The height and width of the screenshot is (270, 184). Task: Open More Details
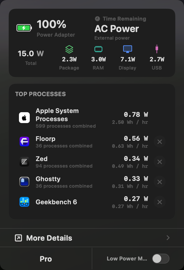pyautogui.click(x=49, y=238)
